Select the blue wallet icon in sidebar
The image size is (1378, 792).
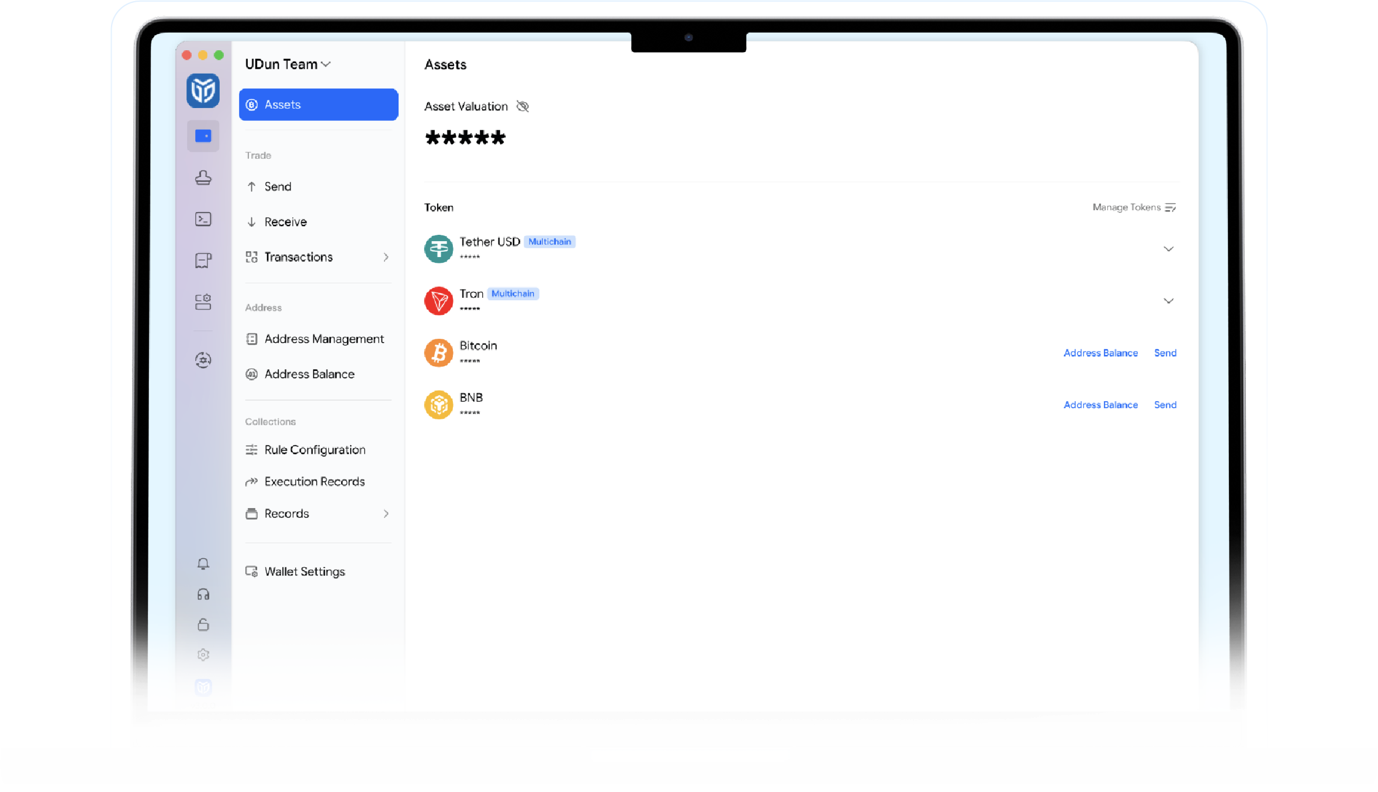203,136
